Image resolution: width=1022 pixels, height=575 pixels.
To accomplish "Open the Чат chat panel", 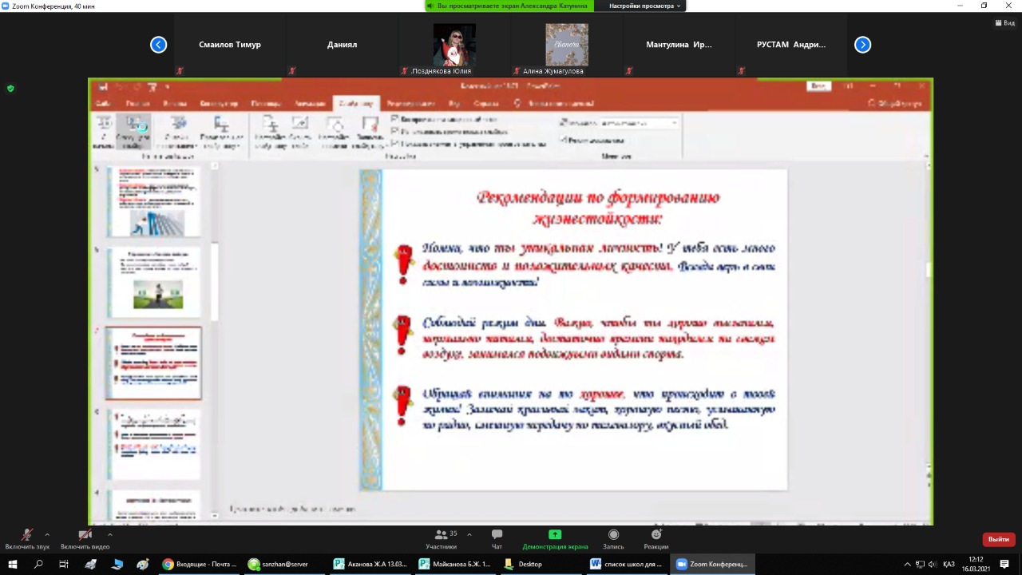I will pyautogui.click(x=497, y=539).
